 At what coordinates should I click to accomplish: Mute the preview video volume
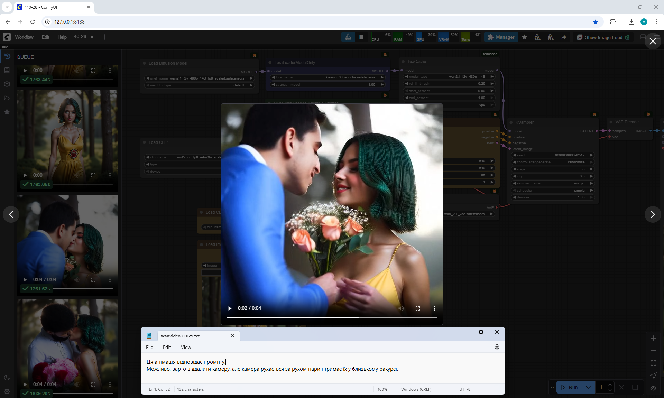[401, 308]
